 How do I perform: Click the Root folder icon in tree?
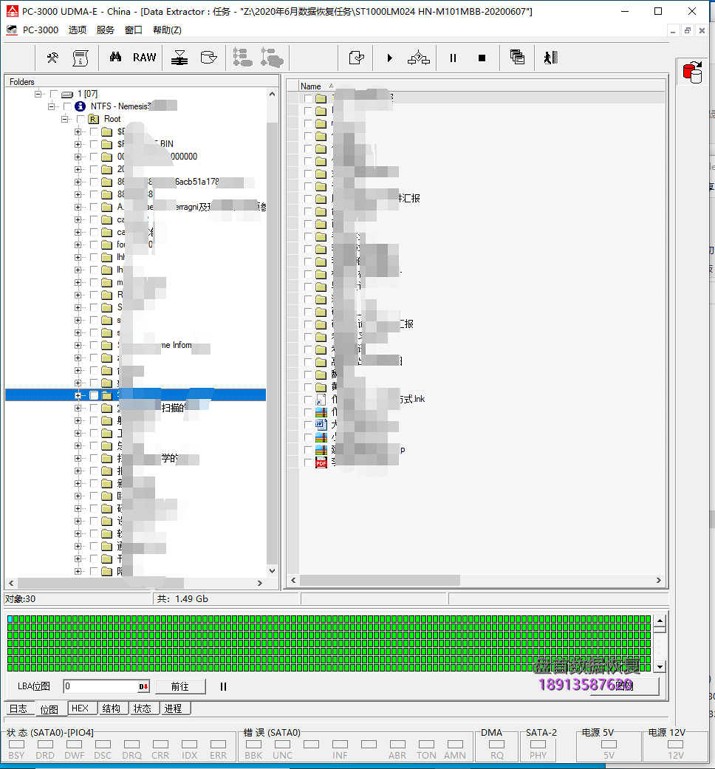[x=93, y=119]
